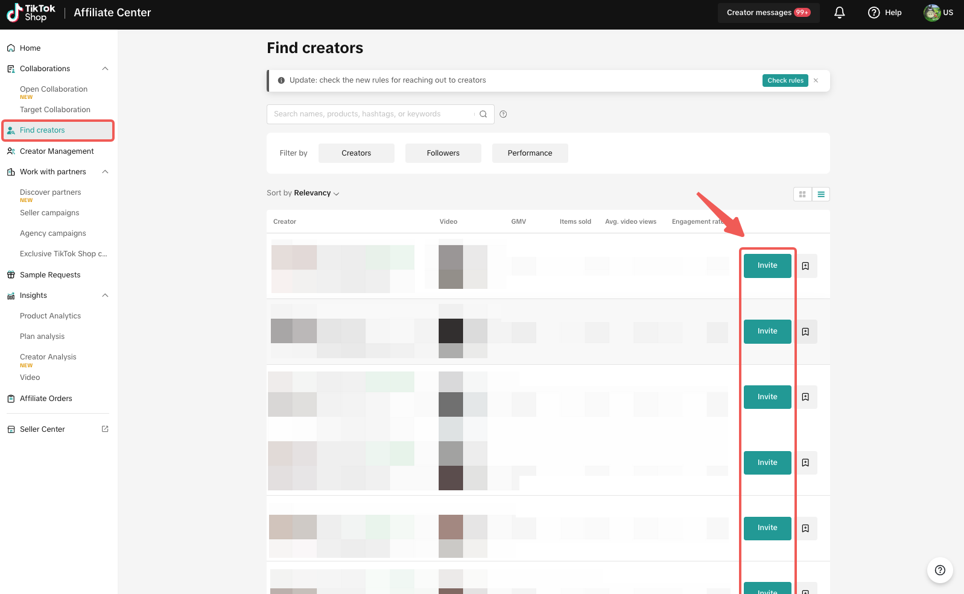
Task: Open the notifications bell icon
Action: tap(839, 13)
